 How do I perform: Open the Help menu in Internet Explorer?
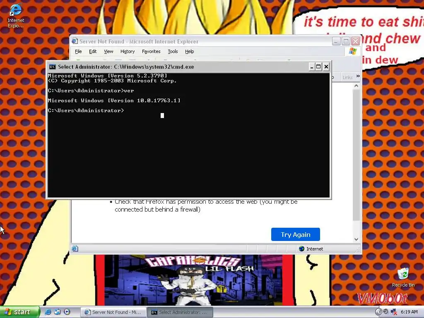189,51
